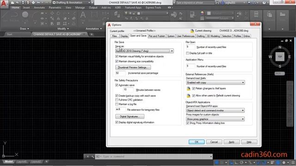Expand the Modify panel
296x166 pixels.
[x=63, y=29]
